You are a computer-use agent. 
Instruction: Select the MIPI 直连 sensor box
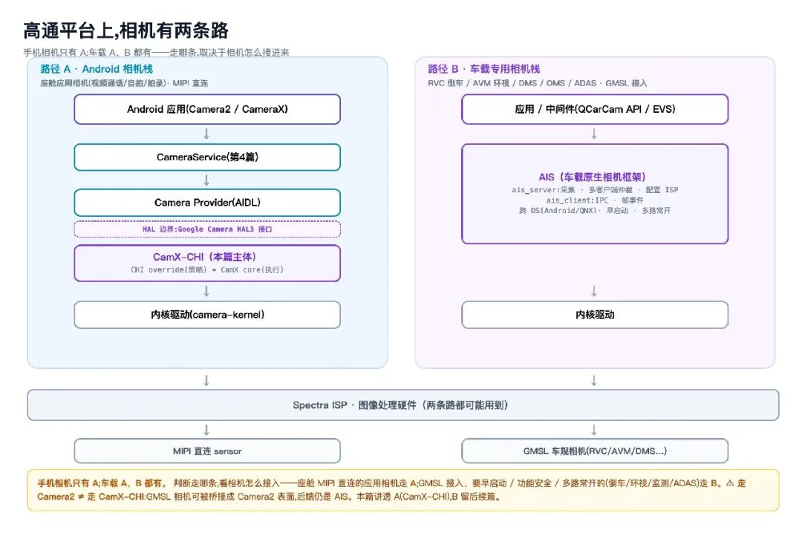tap(207, 451)
